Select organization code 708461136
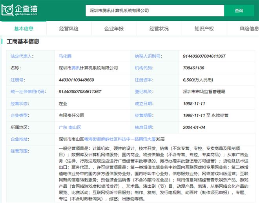259x203 pixels. [193, 68]
